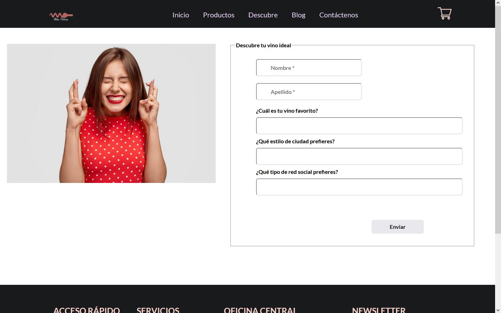The width and height of the screenshot is (501, 313).
Task: Open the social network type dropdown
Action: 359,187
